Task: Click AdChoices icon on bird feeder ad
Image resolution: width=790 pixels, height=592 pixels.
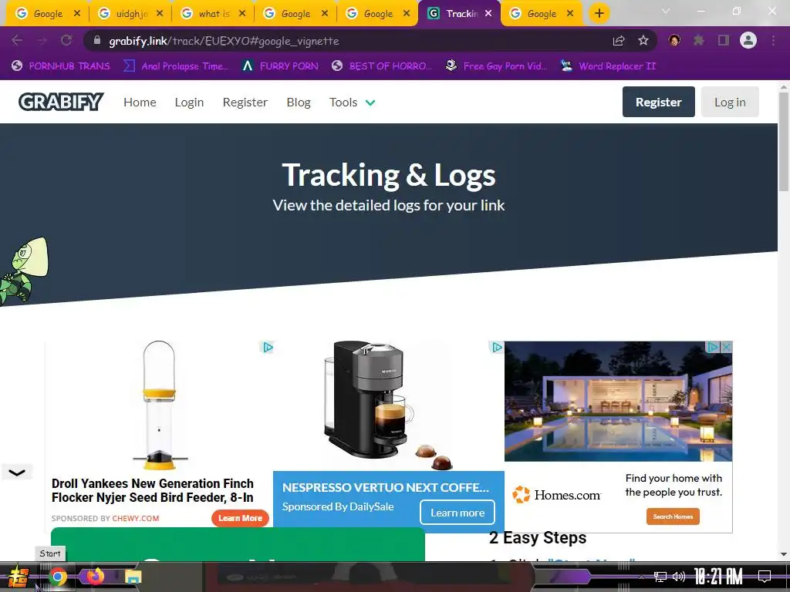Action: point(268,348)
